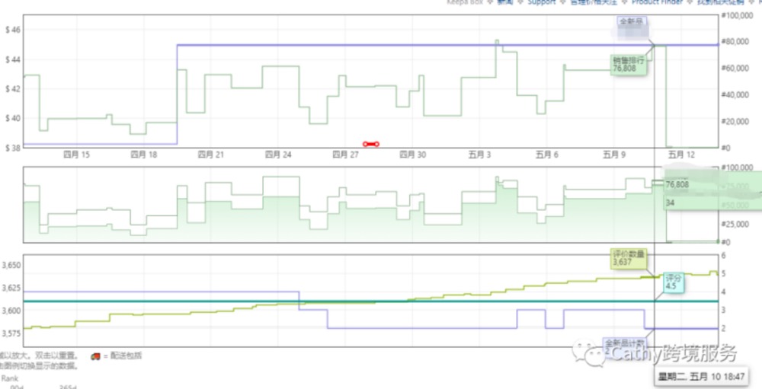Click the 四月 21 date on x-axis

point(210,155)
